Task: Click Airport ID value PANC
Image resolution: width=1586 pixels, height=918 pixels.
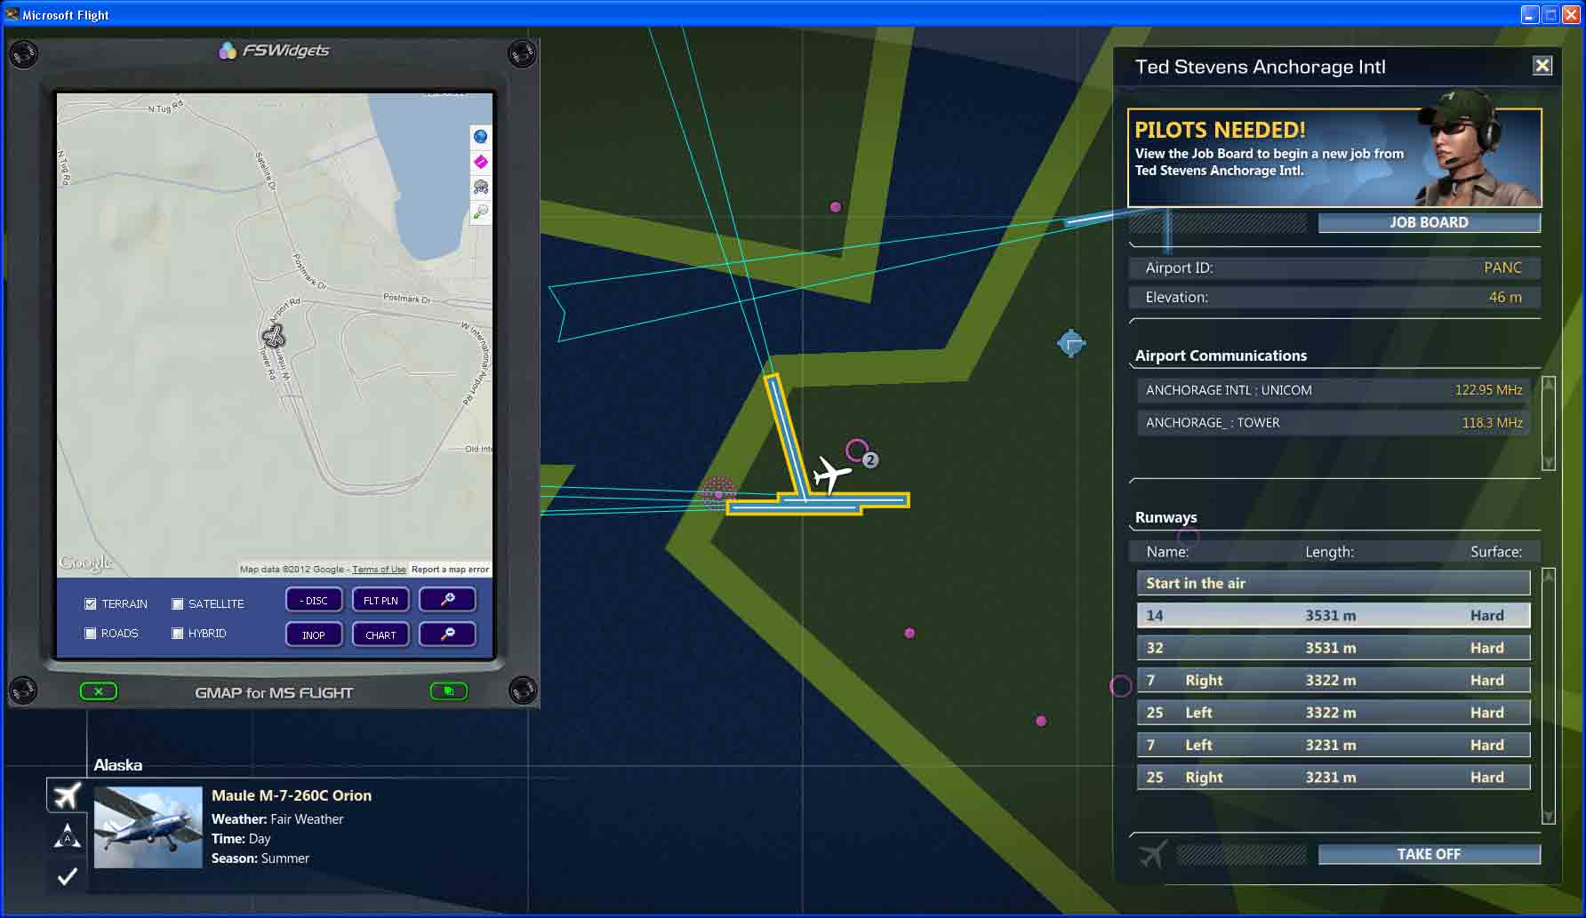Action: (x=1502, y=267)
